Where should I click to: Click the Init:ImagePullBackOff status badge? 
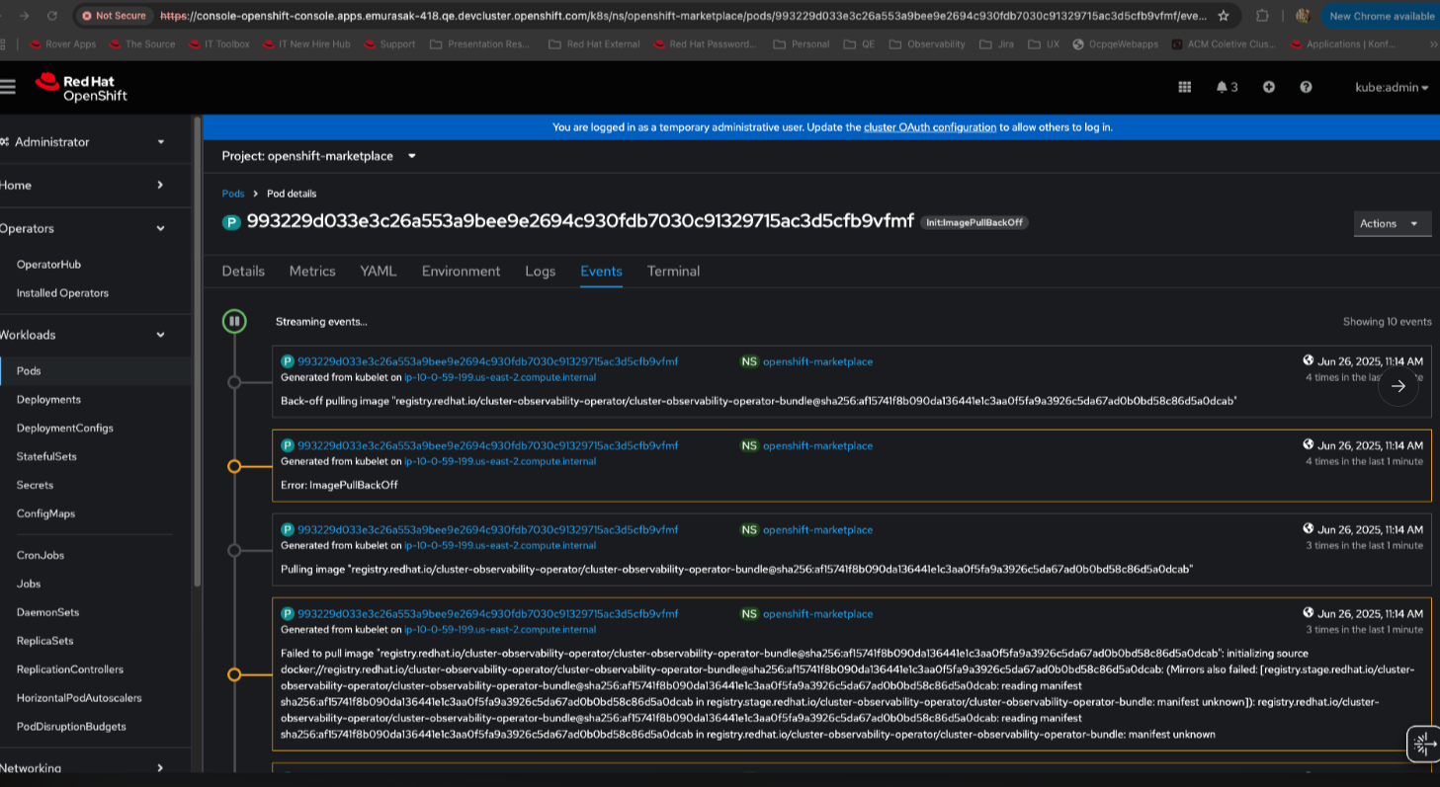tap(974, 222)
